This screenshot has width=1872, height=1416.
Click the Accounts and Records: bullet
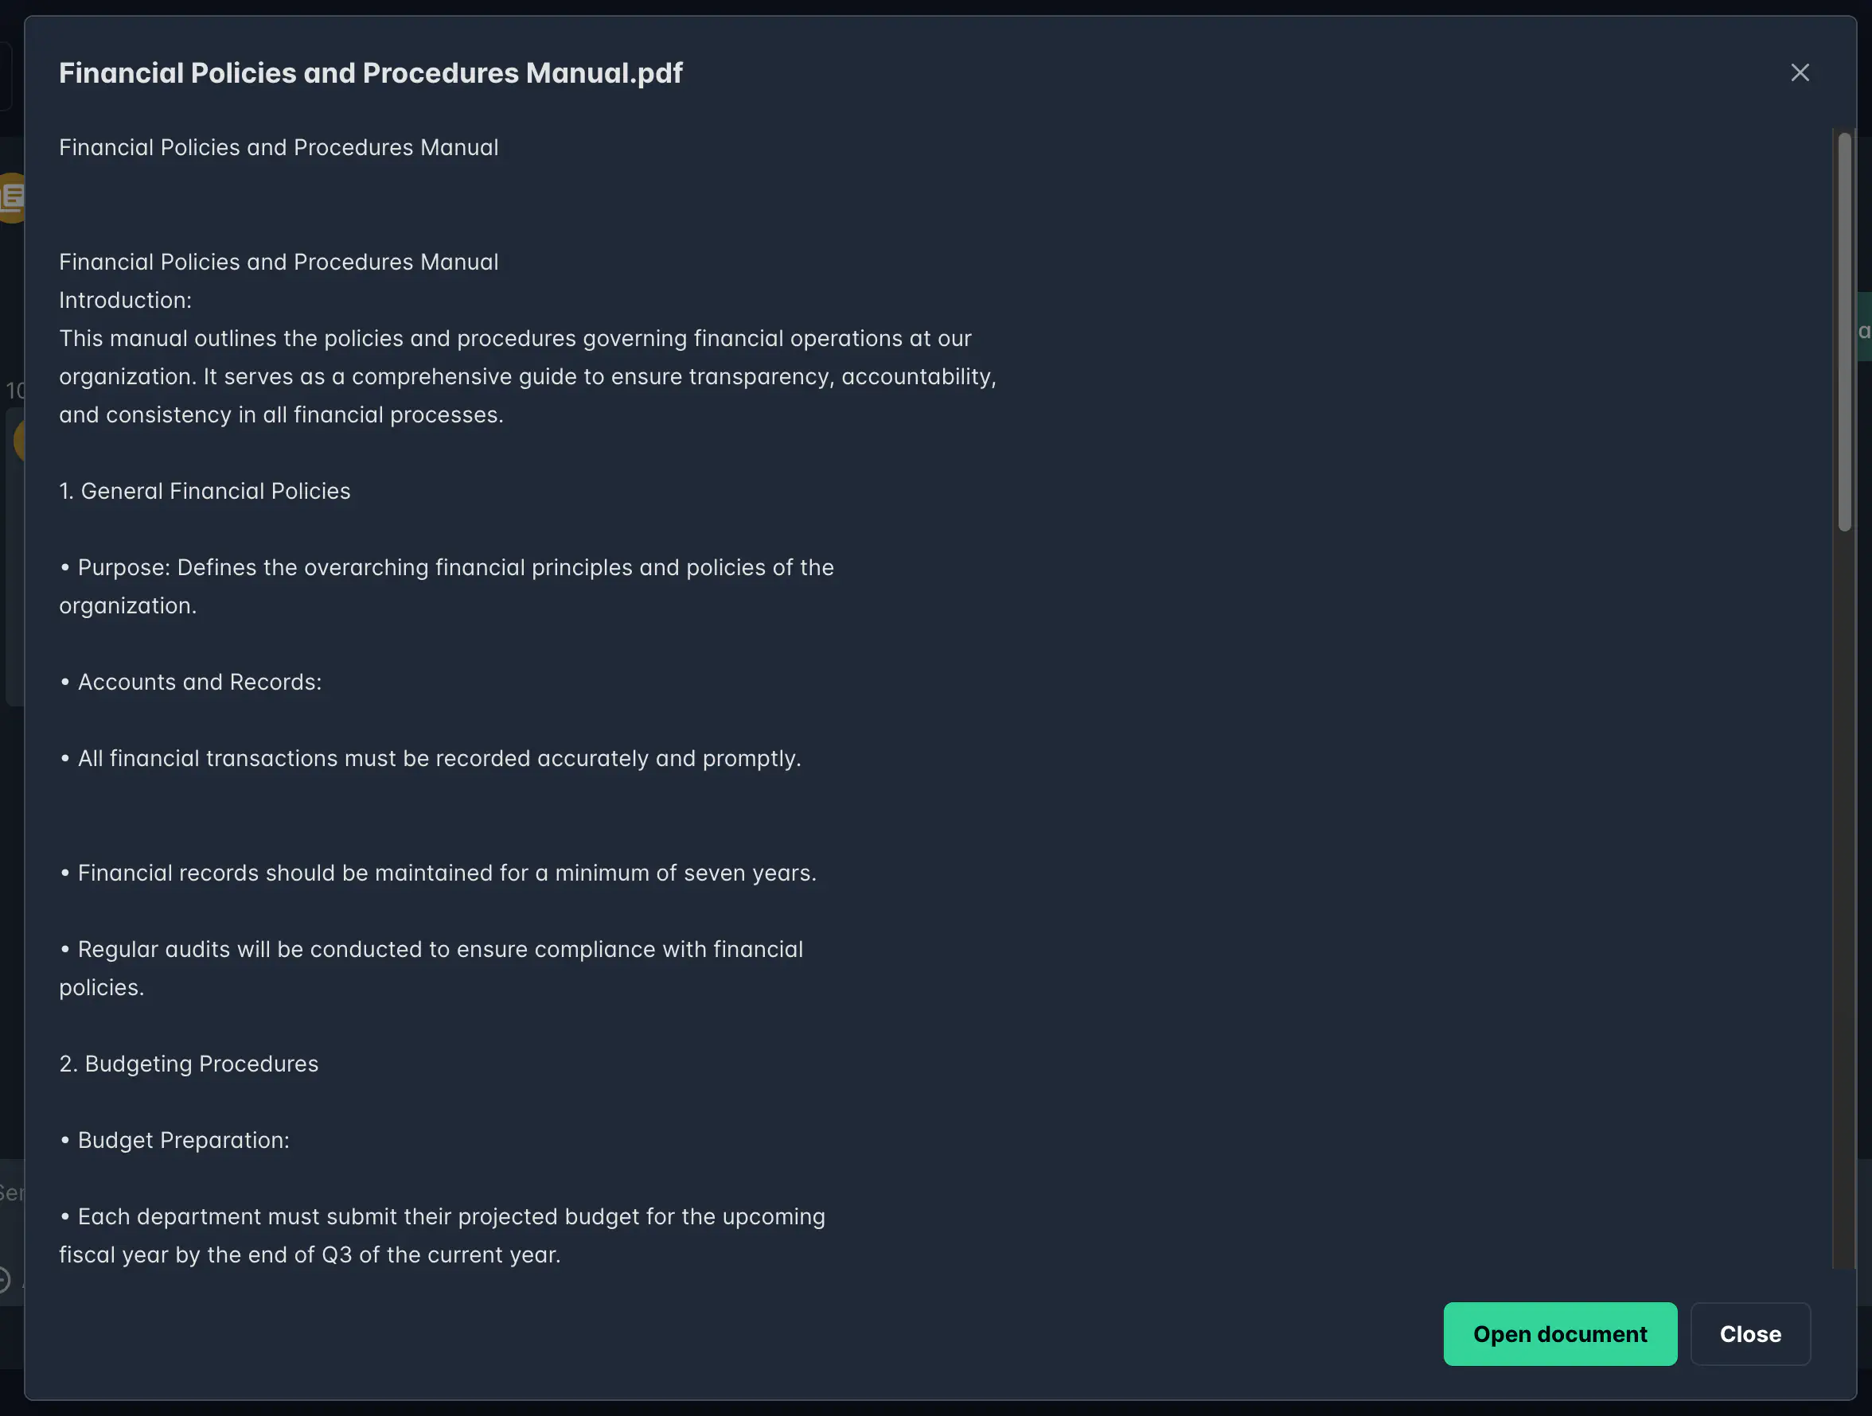190,682
